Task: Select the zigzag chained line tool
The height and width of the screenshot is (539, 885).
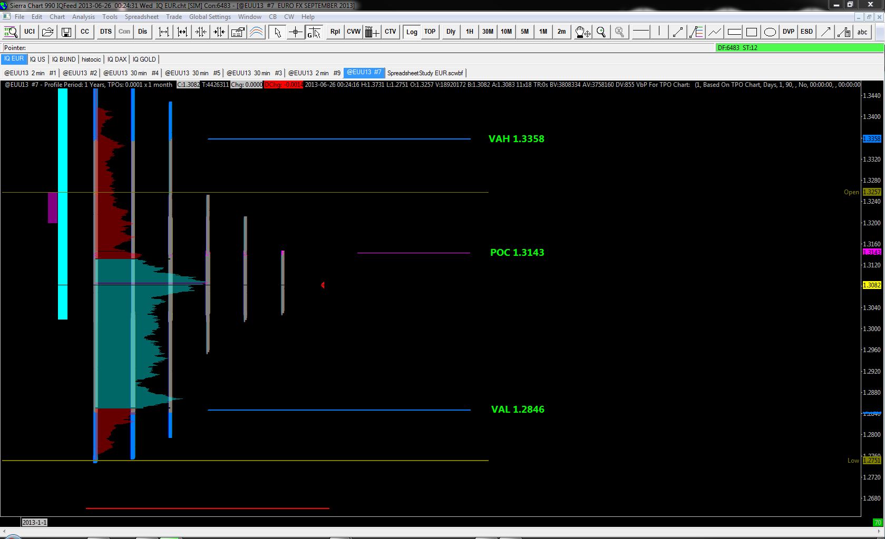Action: coord(715,32)
